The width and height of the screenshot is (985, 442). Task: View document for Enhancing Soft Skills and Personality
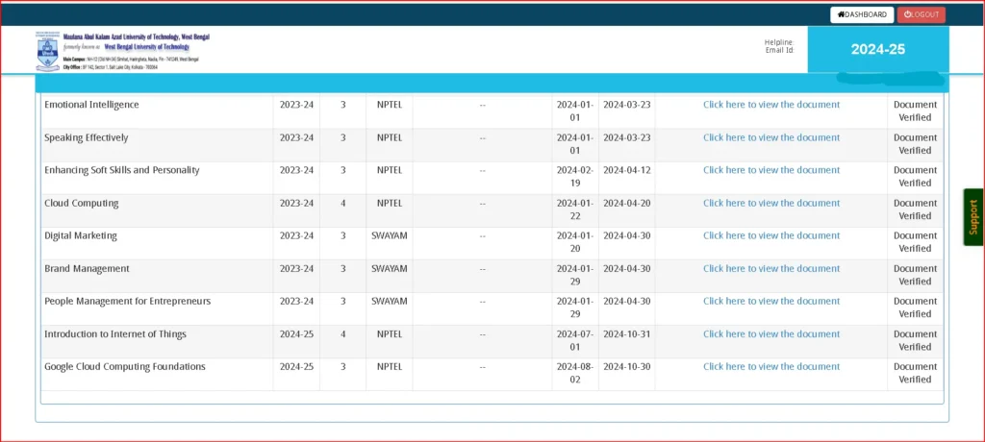(x=770, y=170)
